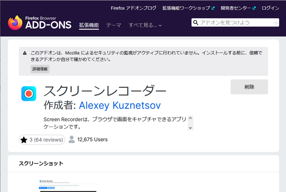Click the search magnifier icon
286x192 pixels.
click(x=196, y=22)
